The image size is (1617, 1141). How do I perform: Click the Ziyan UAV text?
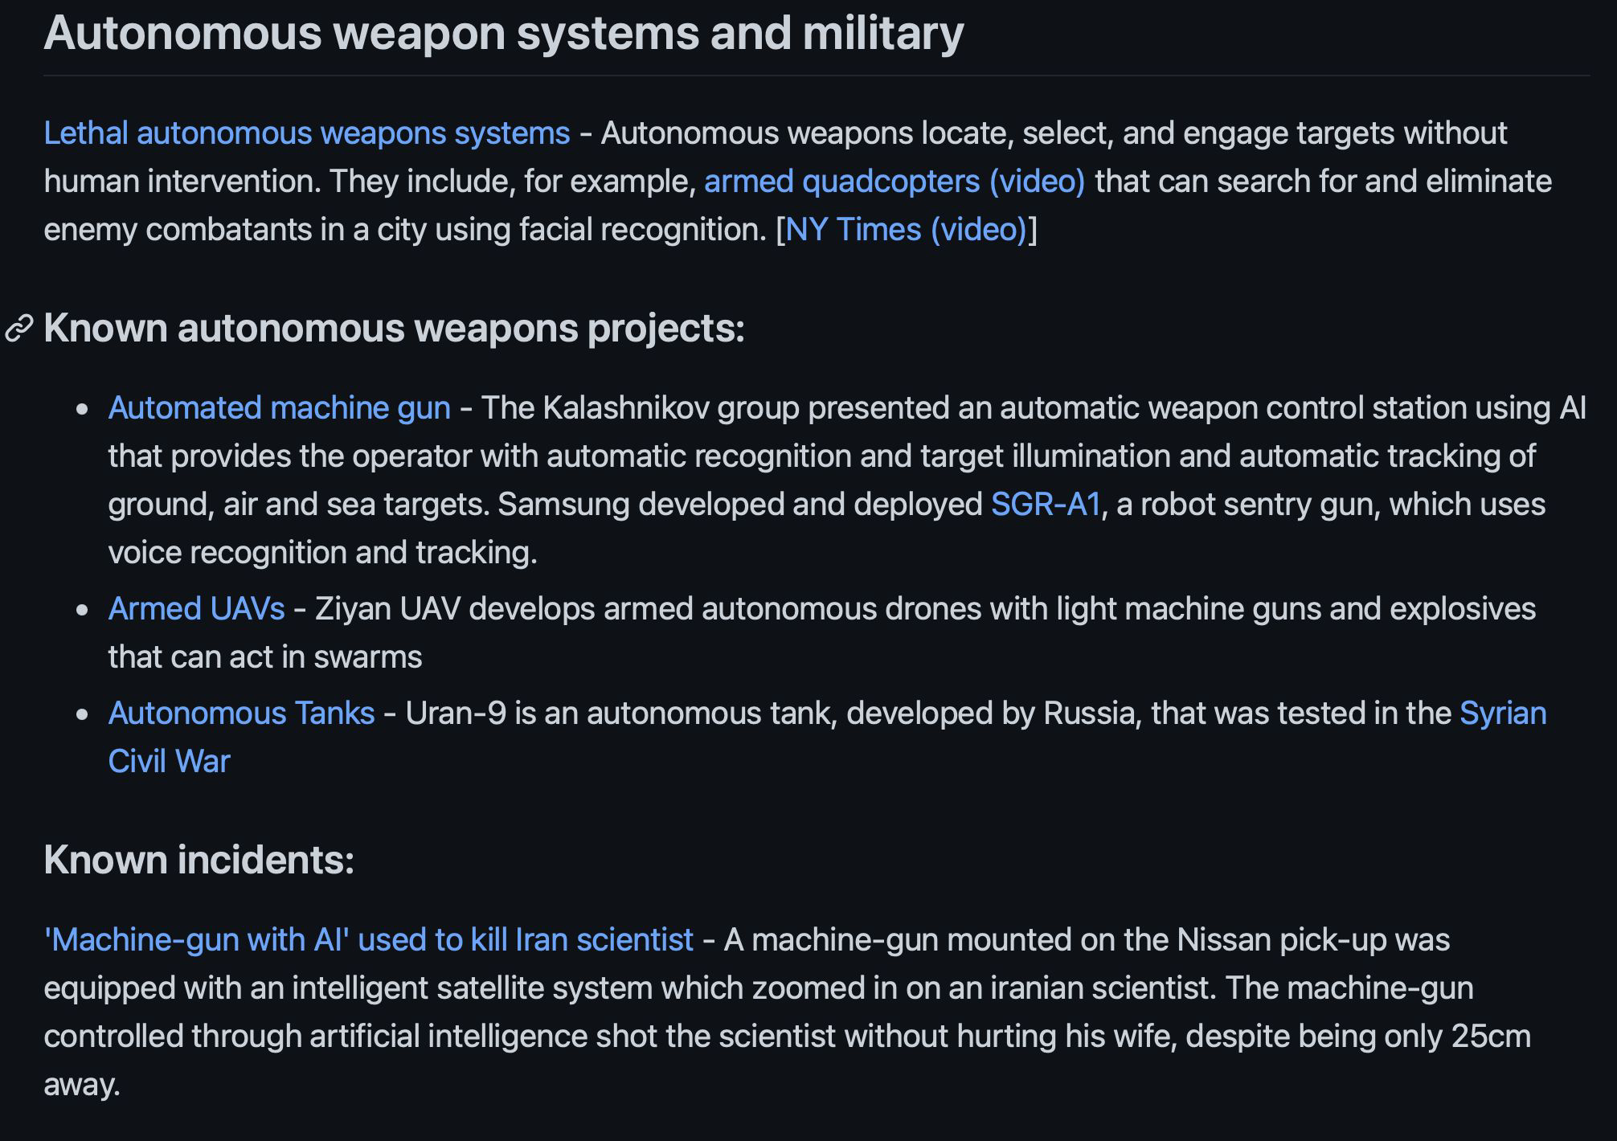(x=387, y=609)
